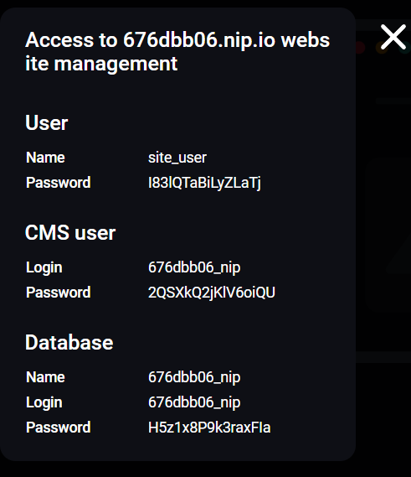Close the access details dialog
This screenshot has width=411, height=477.
tap(393, 37)
